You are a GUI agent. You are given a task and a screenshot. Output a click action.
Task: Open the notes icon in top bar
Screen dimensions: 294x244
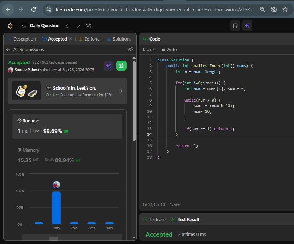click(x=235, y=26)
